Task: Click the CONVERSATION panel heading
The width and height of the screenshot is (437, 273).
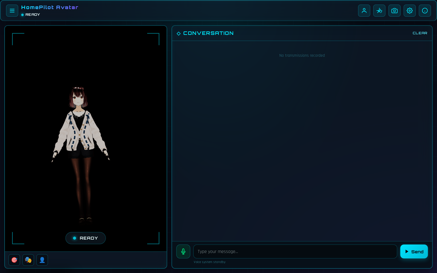Action: pos(208,33)
